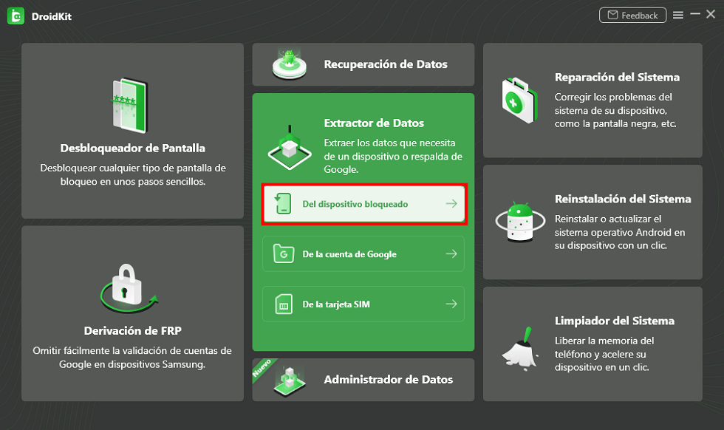
Task: Click the Recuperación de Datos android icon
Action: [290, 64]
